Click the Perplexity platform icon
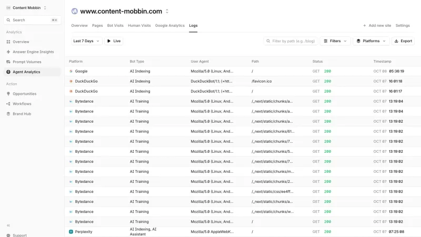Screen dimensions: 421x237 (71, 232)
